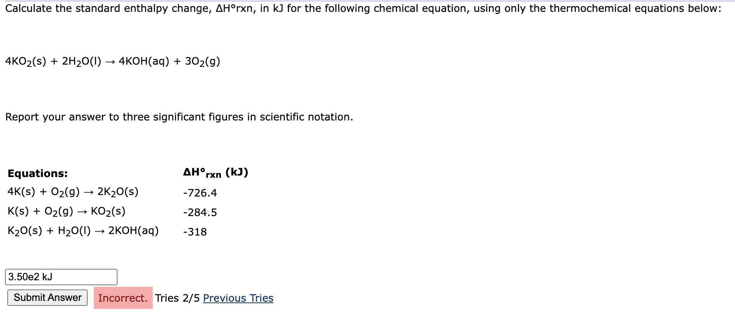This screenshot has height=312, width=735.
Task: Click the Equations heading
Action: coord(37,173)
